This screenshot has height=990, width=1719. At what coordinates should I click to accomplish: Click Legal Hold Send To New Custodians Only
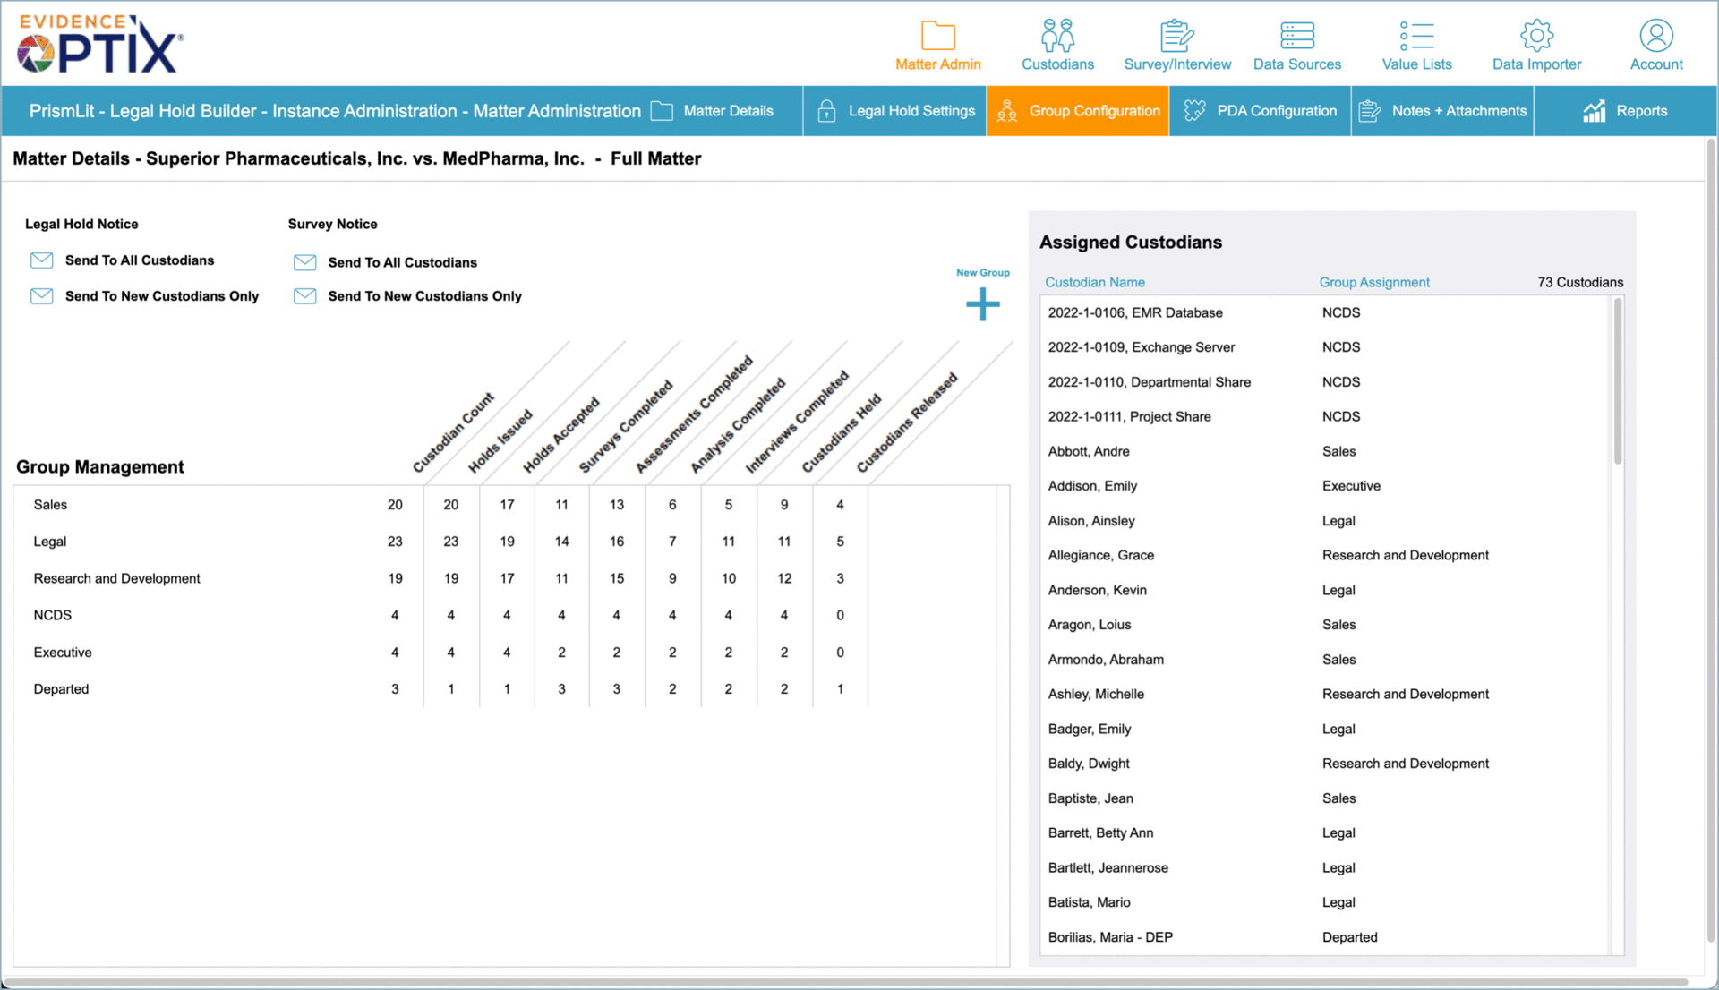pyautogui.click(x=161, y=296)
